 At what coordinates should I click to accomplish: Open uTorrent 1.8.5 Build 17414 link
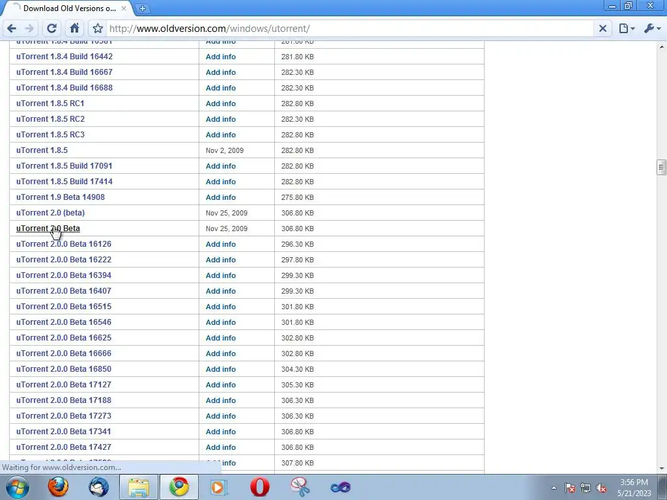click(64, 182)
